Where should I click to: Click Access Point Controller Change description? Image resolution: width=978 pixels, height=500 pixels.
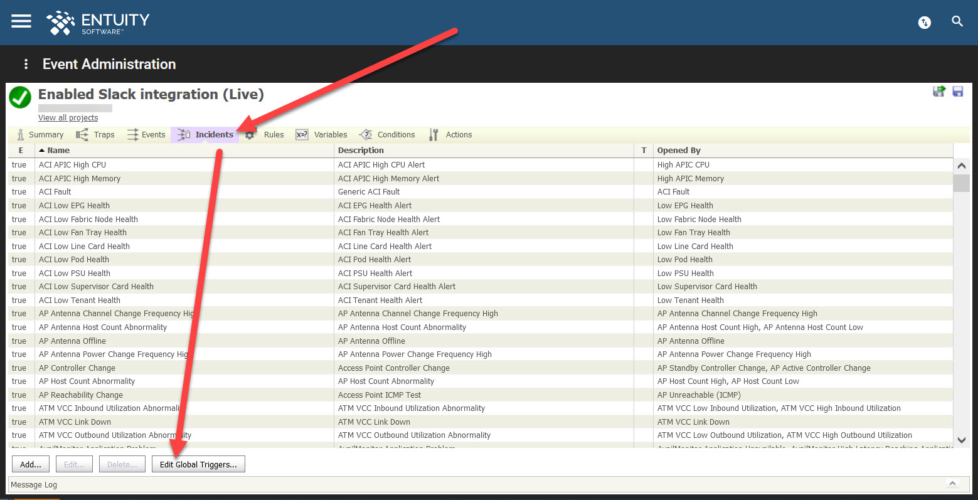pos(394,368)
